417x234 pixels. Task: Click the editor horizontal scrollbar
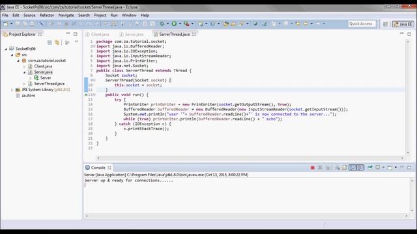[250, 158]
